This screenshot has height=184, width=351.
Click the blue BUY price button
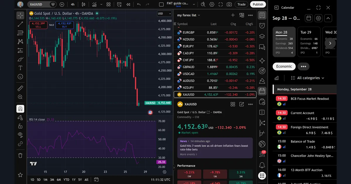tap(65, 25)
